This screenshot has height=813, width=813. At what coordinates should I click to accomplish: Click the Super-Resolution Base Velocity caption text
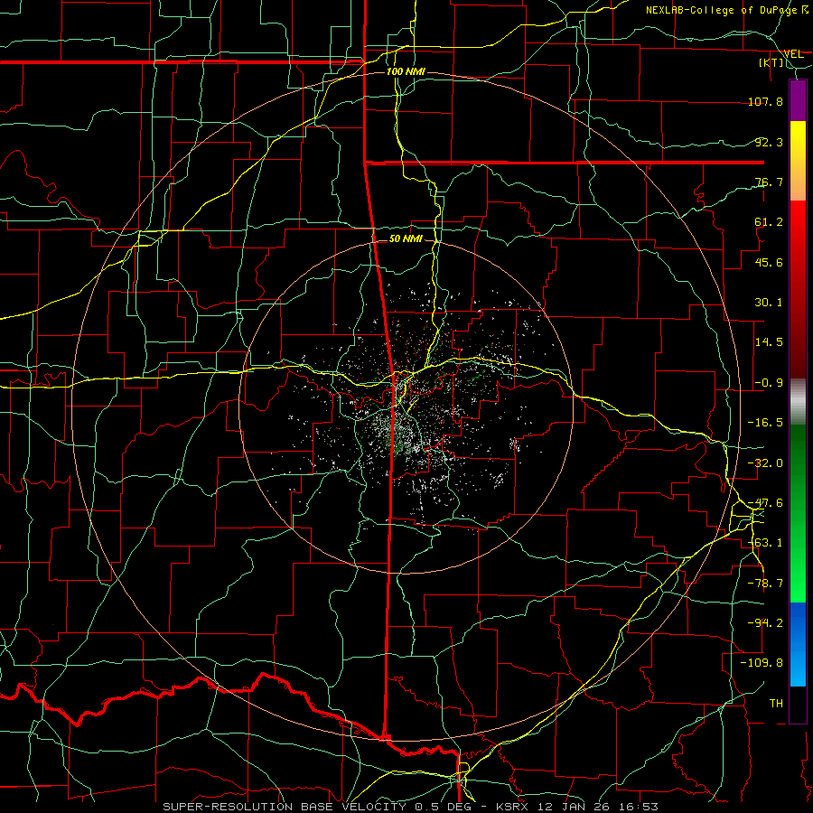(x=411, y=807)
